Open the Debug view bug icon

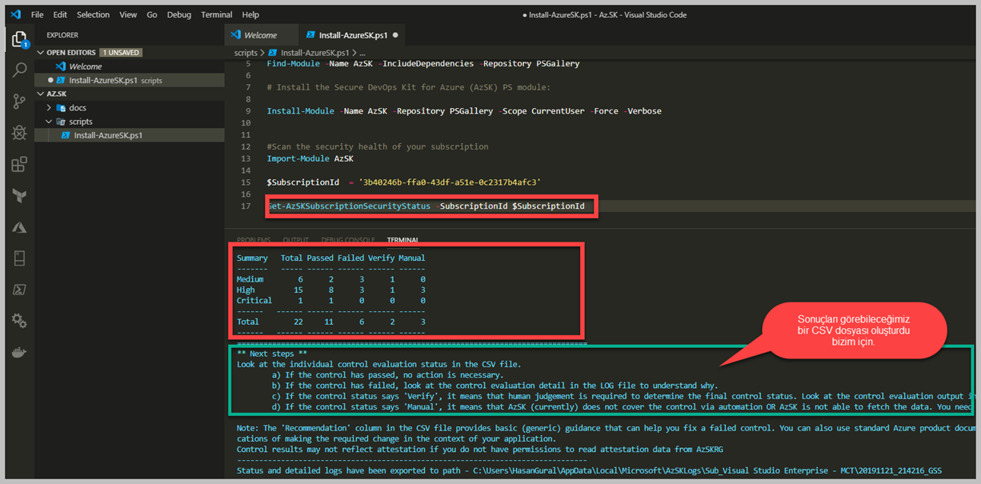(x=19, y=133)
